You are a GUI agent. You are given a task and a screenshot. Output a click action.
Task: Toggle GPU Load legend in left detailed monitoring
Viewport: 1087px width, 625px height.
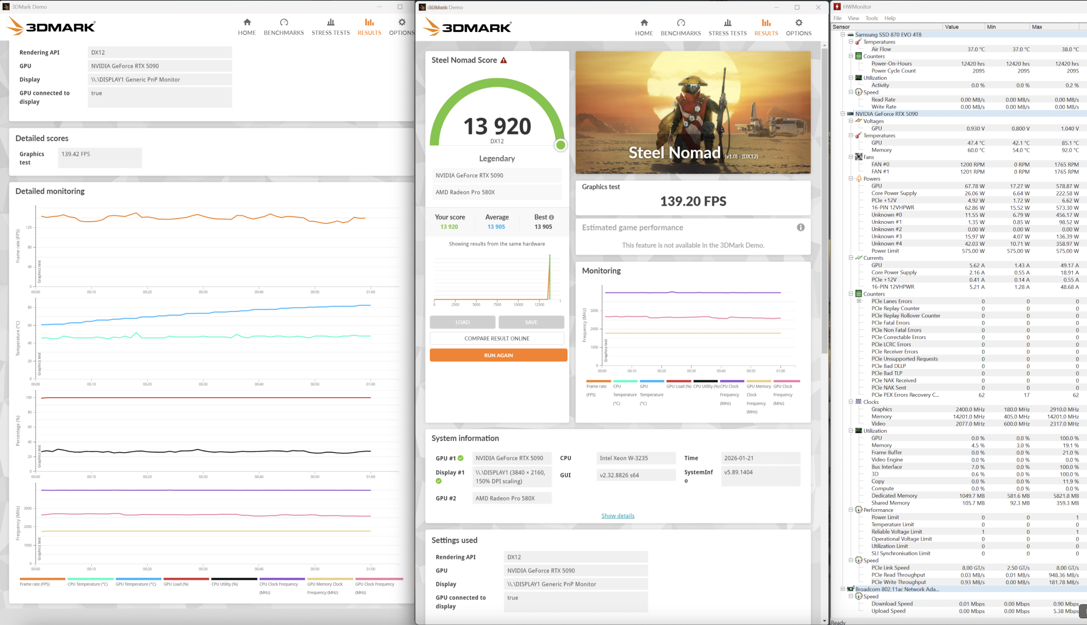coord(176,584)
